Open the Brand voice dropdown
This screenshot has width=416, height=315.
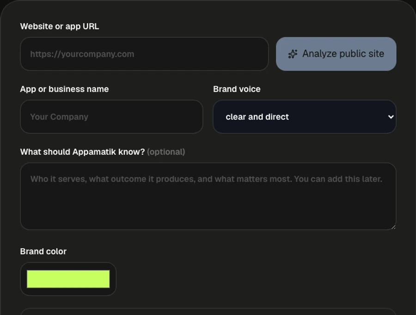click(x=305, y=117)
